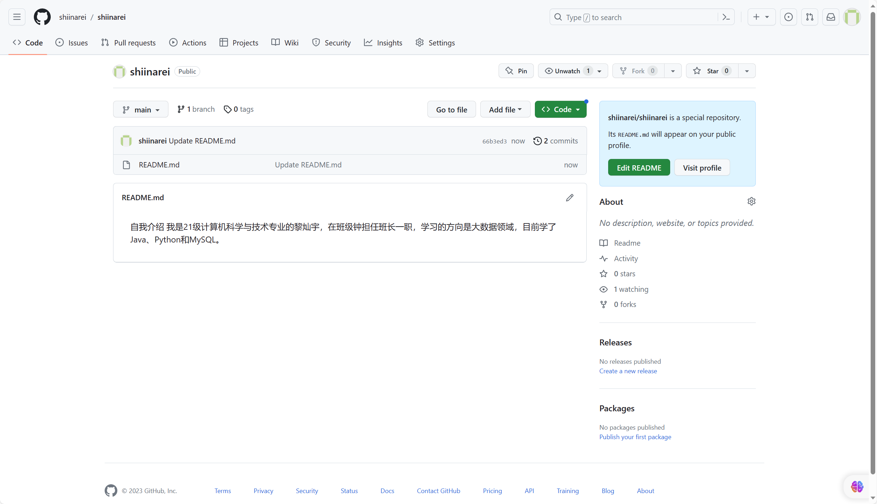Expand the green Code dropdown

point(560,110)
